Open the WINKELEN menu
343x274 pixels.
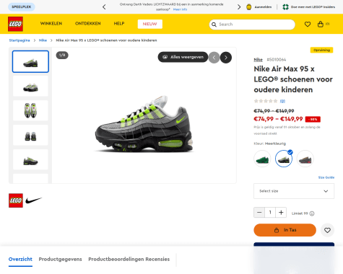tap(51, 24)
